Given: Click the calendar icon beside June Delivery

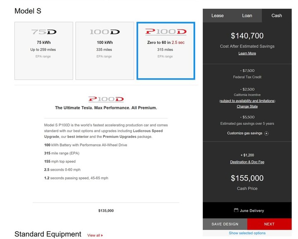Looking at the screenshot, I should point(236,210).
